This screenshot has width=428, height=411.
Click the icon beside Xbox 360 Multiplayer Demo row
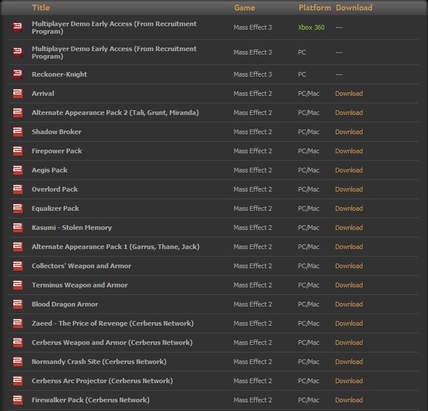pyautogui.click(x=18, y=27)
